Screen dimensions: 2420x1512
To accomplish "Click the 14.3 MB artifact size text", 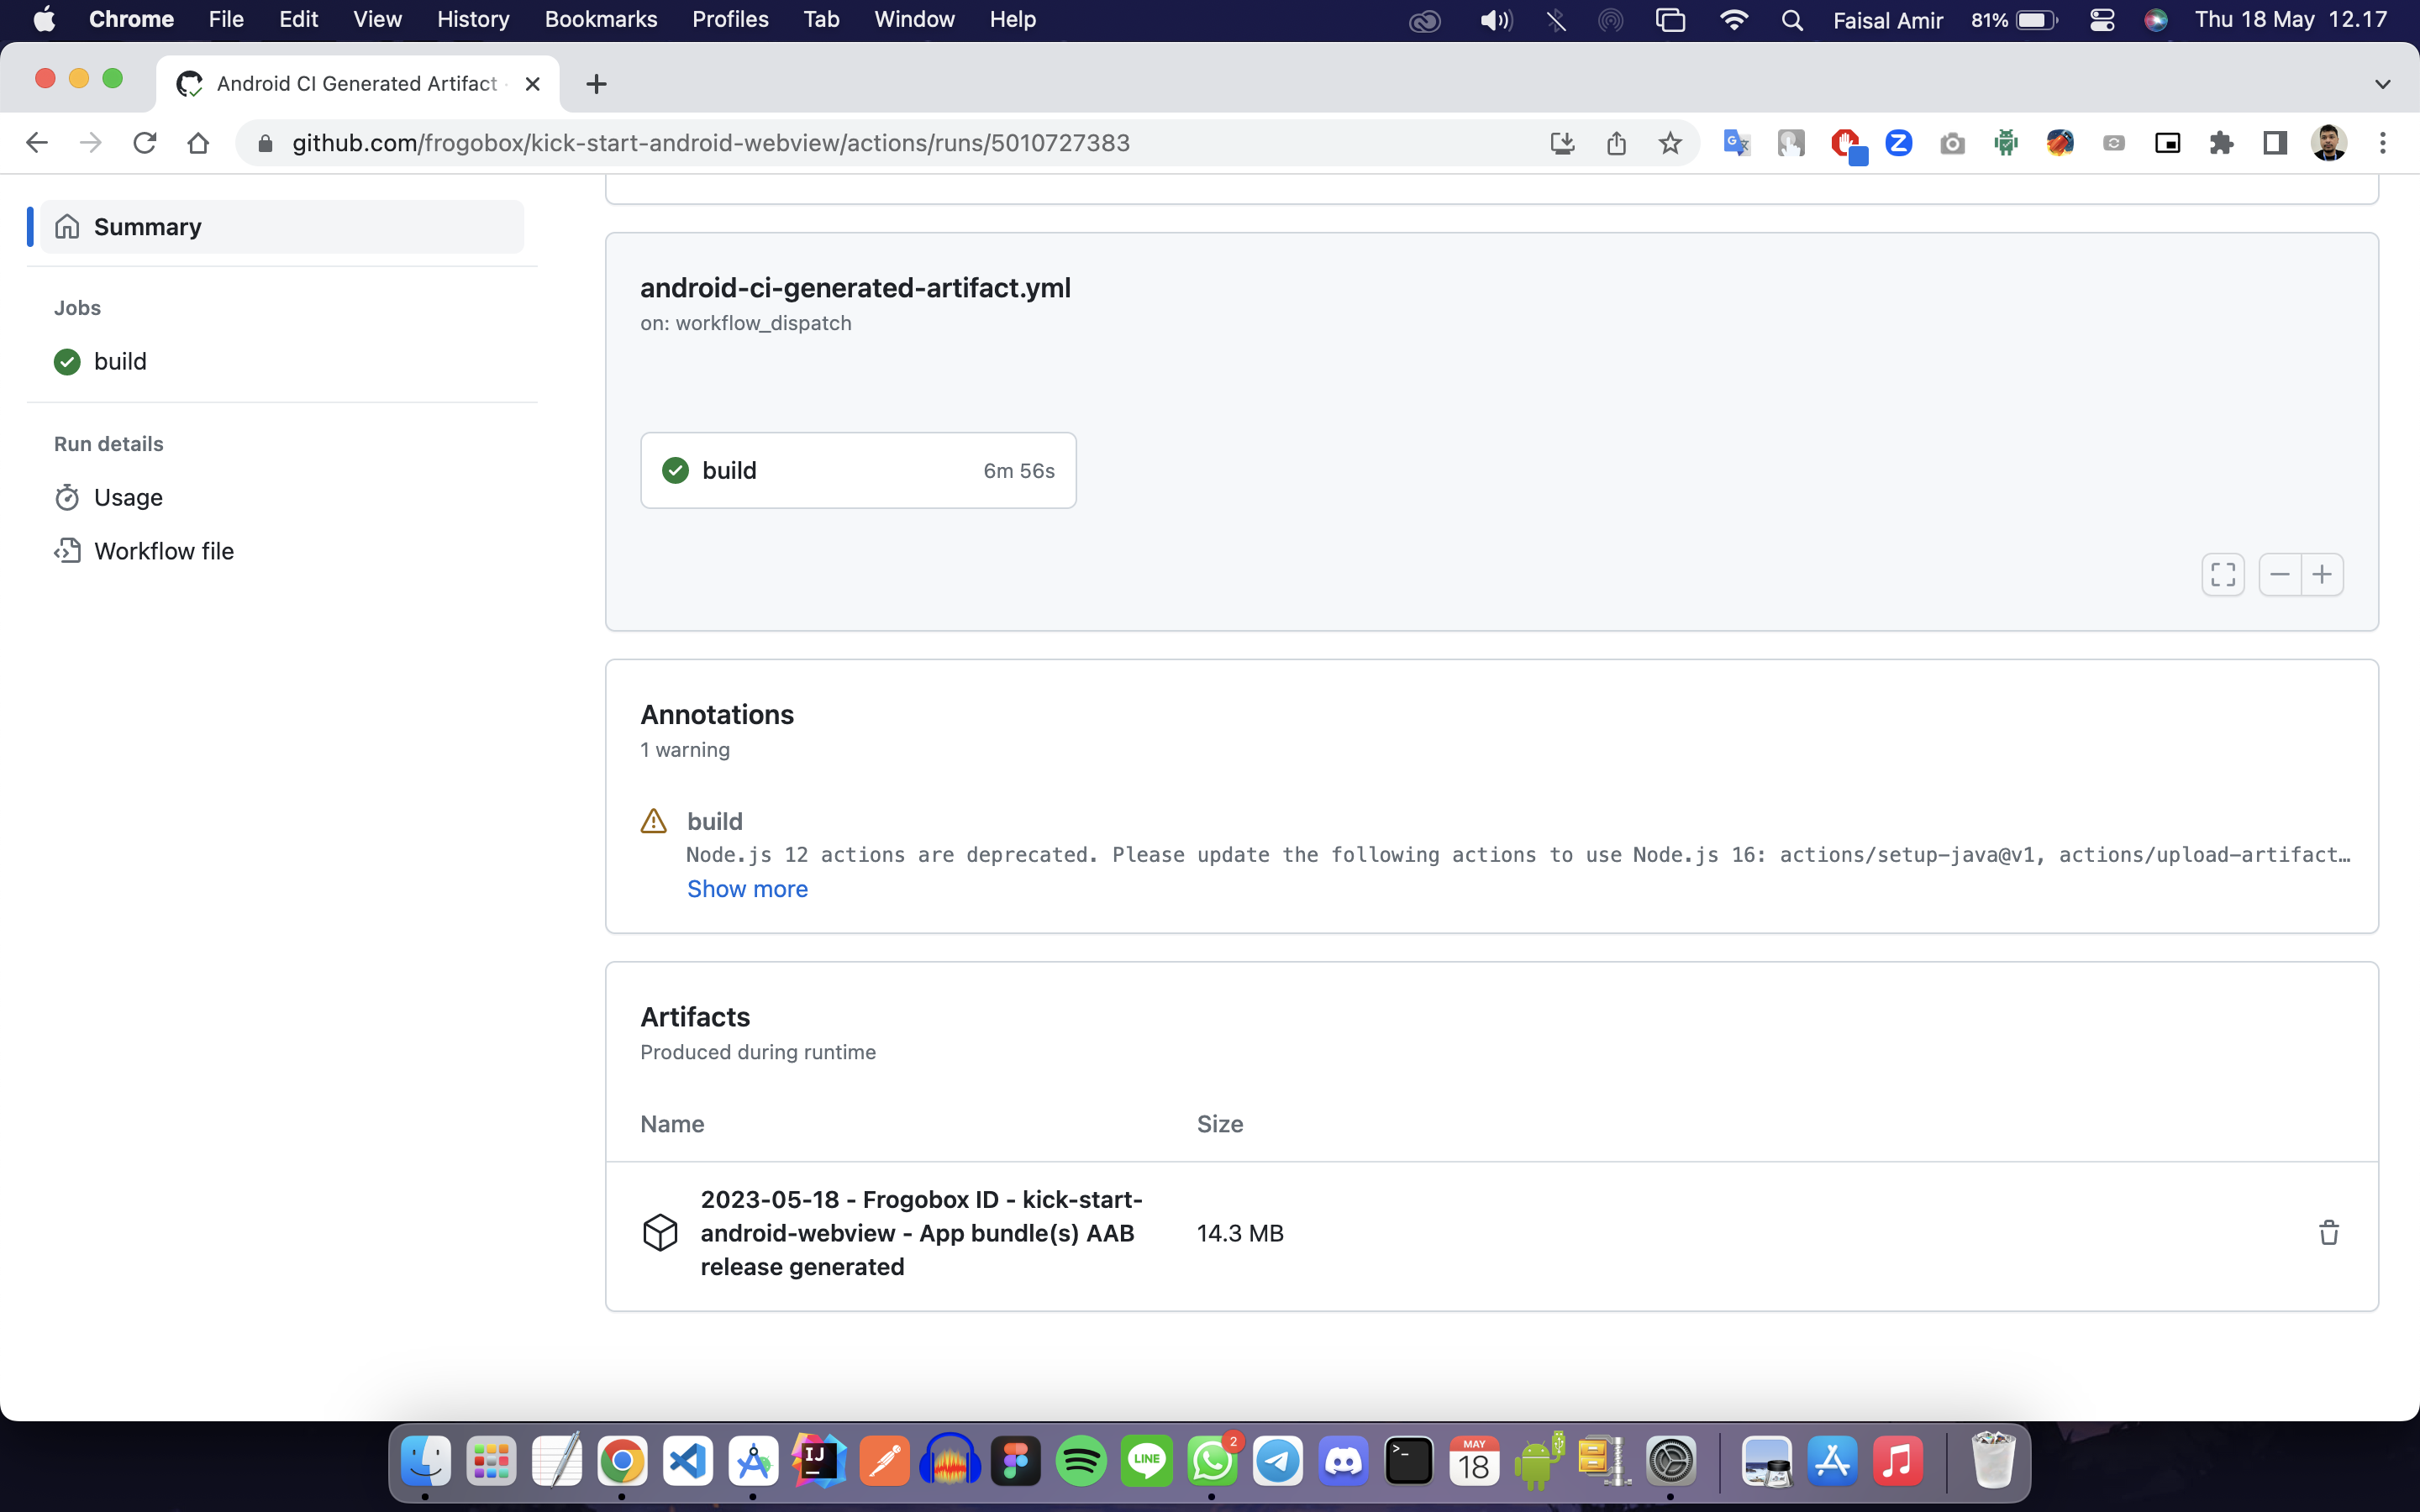I will coord(1240,1233).
